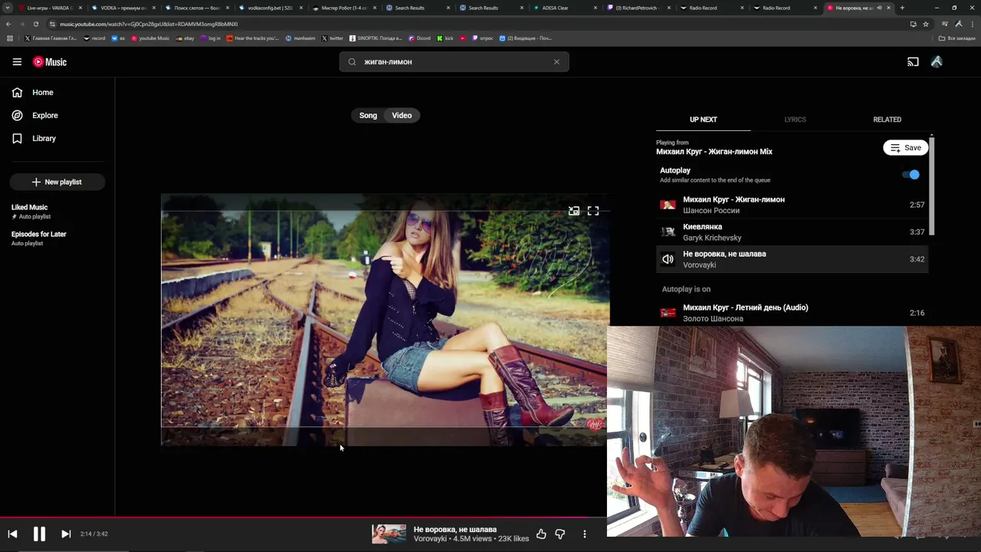Bookmark this page with the star
The image size is (981, 552).
926,24
